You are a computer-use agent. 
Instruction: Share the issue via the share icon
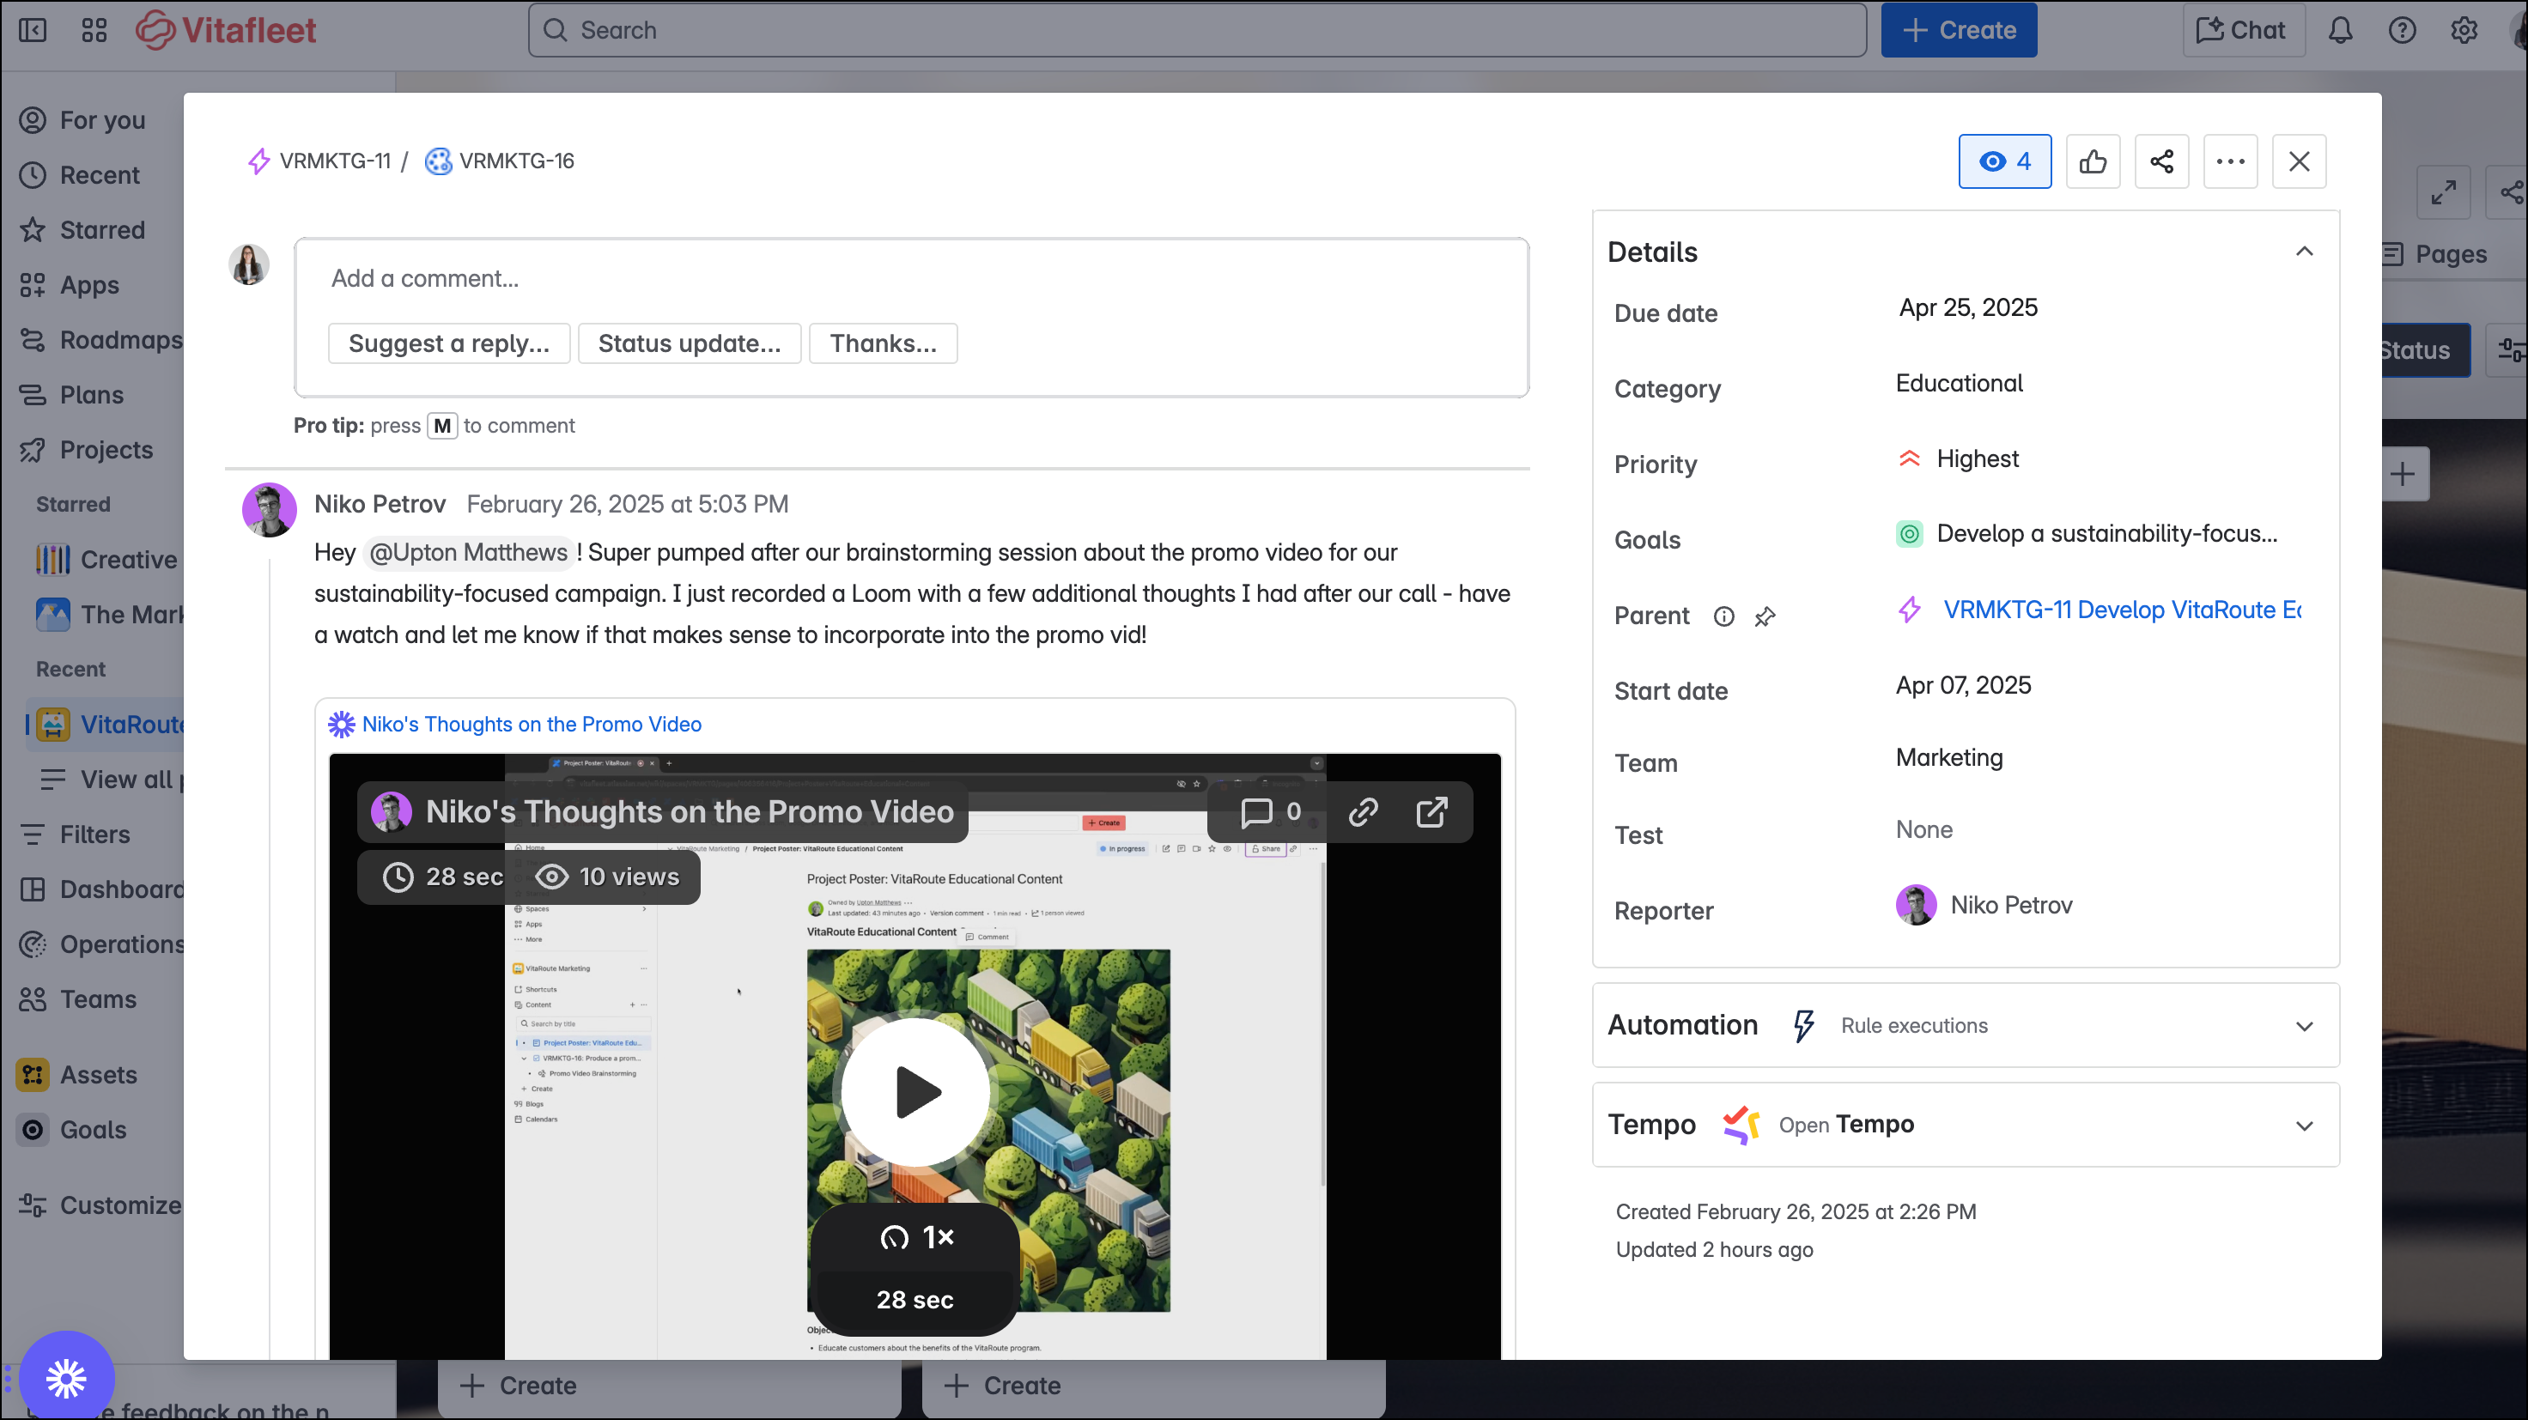(2162, 161)
